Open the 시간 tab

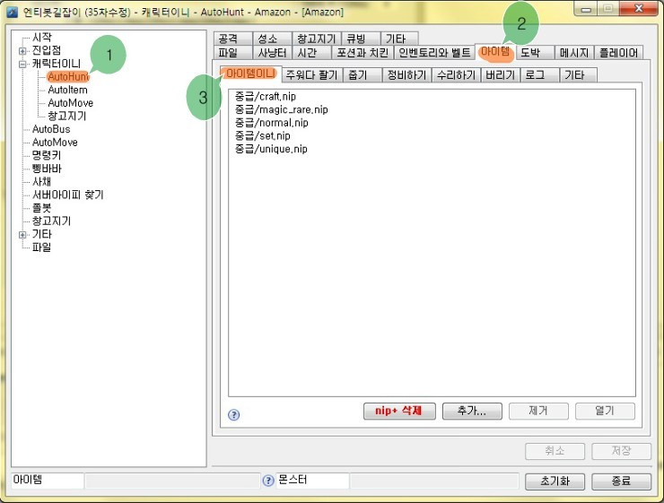point(311,53)
